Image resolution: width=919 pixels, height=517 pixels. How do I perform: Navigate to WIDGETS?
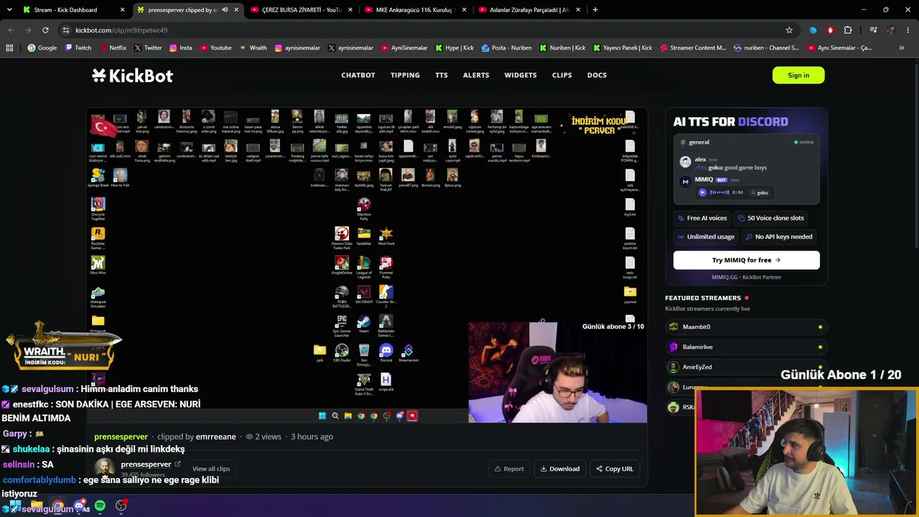point(521,75)
